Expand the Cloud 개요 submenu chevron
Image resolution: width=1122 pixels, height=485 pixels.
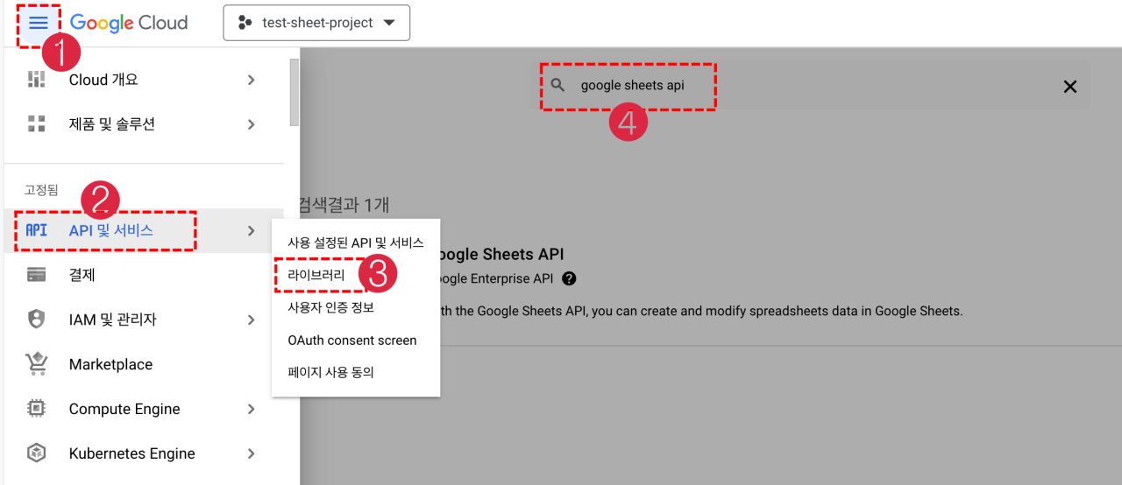point(251,80)
